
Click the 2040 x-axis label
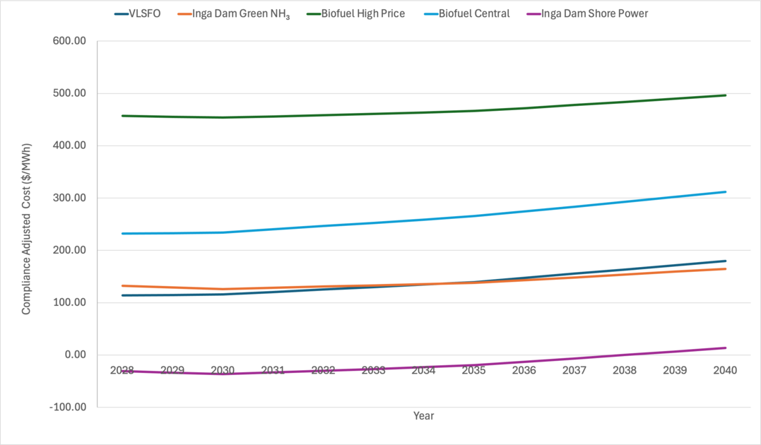[x=725, y=370]
